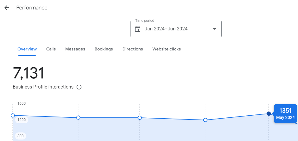
Task: Switch to the Overview tab
Action: pyautogui.click(x=27, y=49)
